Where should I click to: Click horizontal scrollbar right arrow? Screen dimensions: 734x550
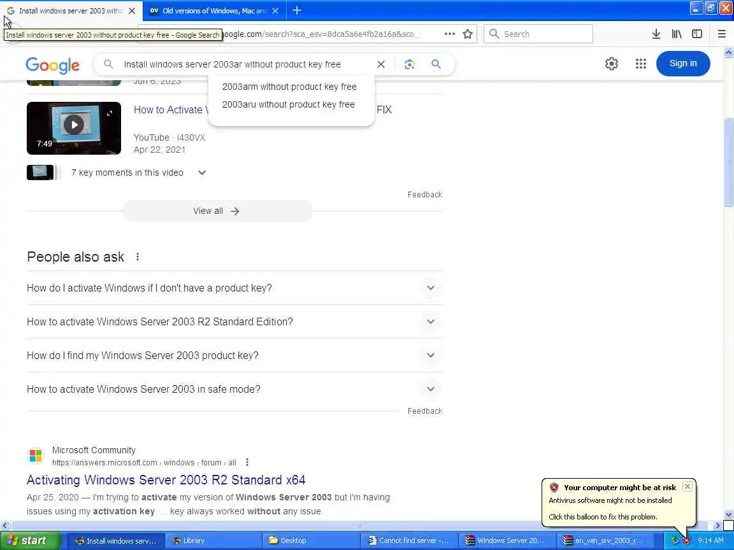pos(717,525)
